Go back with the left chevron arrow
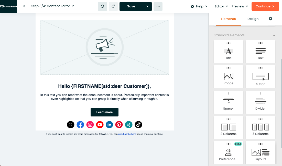 (24, 6)
